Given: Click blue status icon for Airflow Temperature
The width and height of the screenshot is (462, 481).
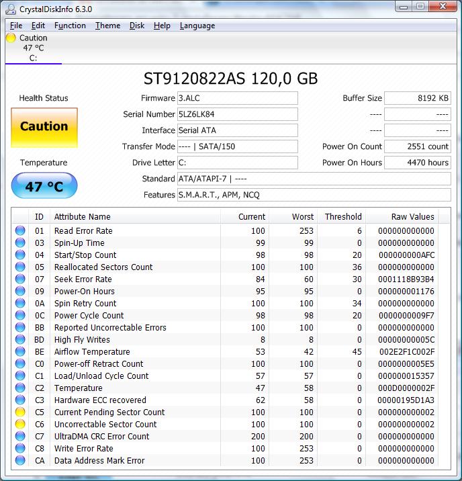Looking at the screenshot, I should pyautogui.click(x=20, y=351).
